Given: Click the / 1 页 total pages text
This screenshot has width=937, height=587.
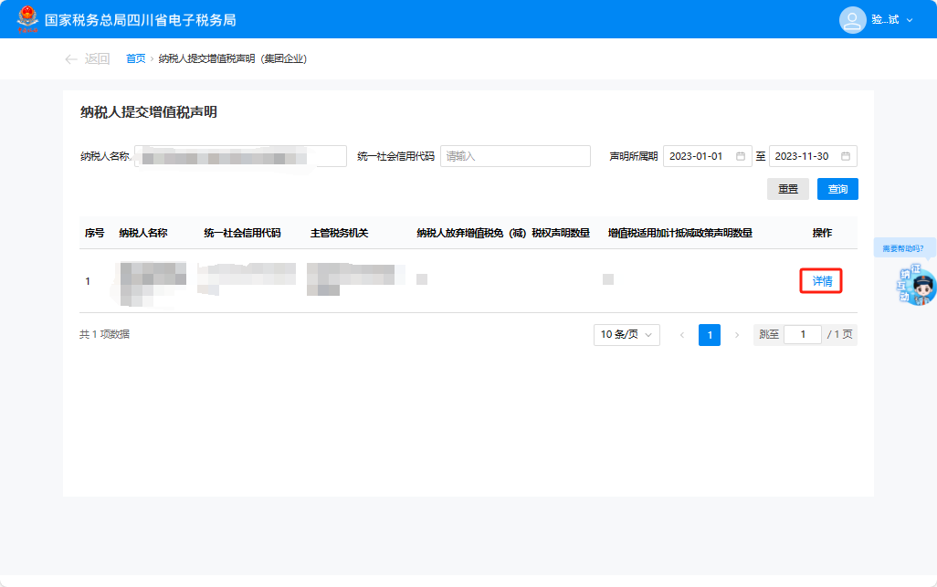Looking at the screenshot, I should pyautogui.click(x=839, y=334).
